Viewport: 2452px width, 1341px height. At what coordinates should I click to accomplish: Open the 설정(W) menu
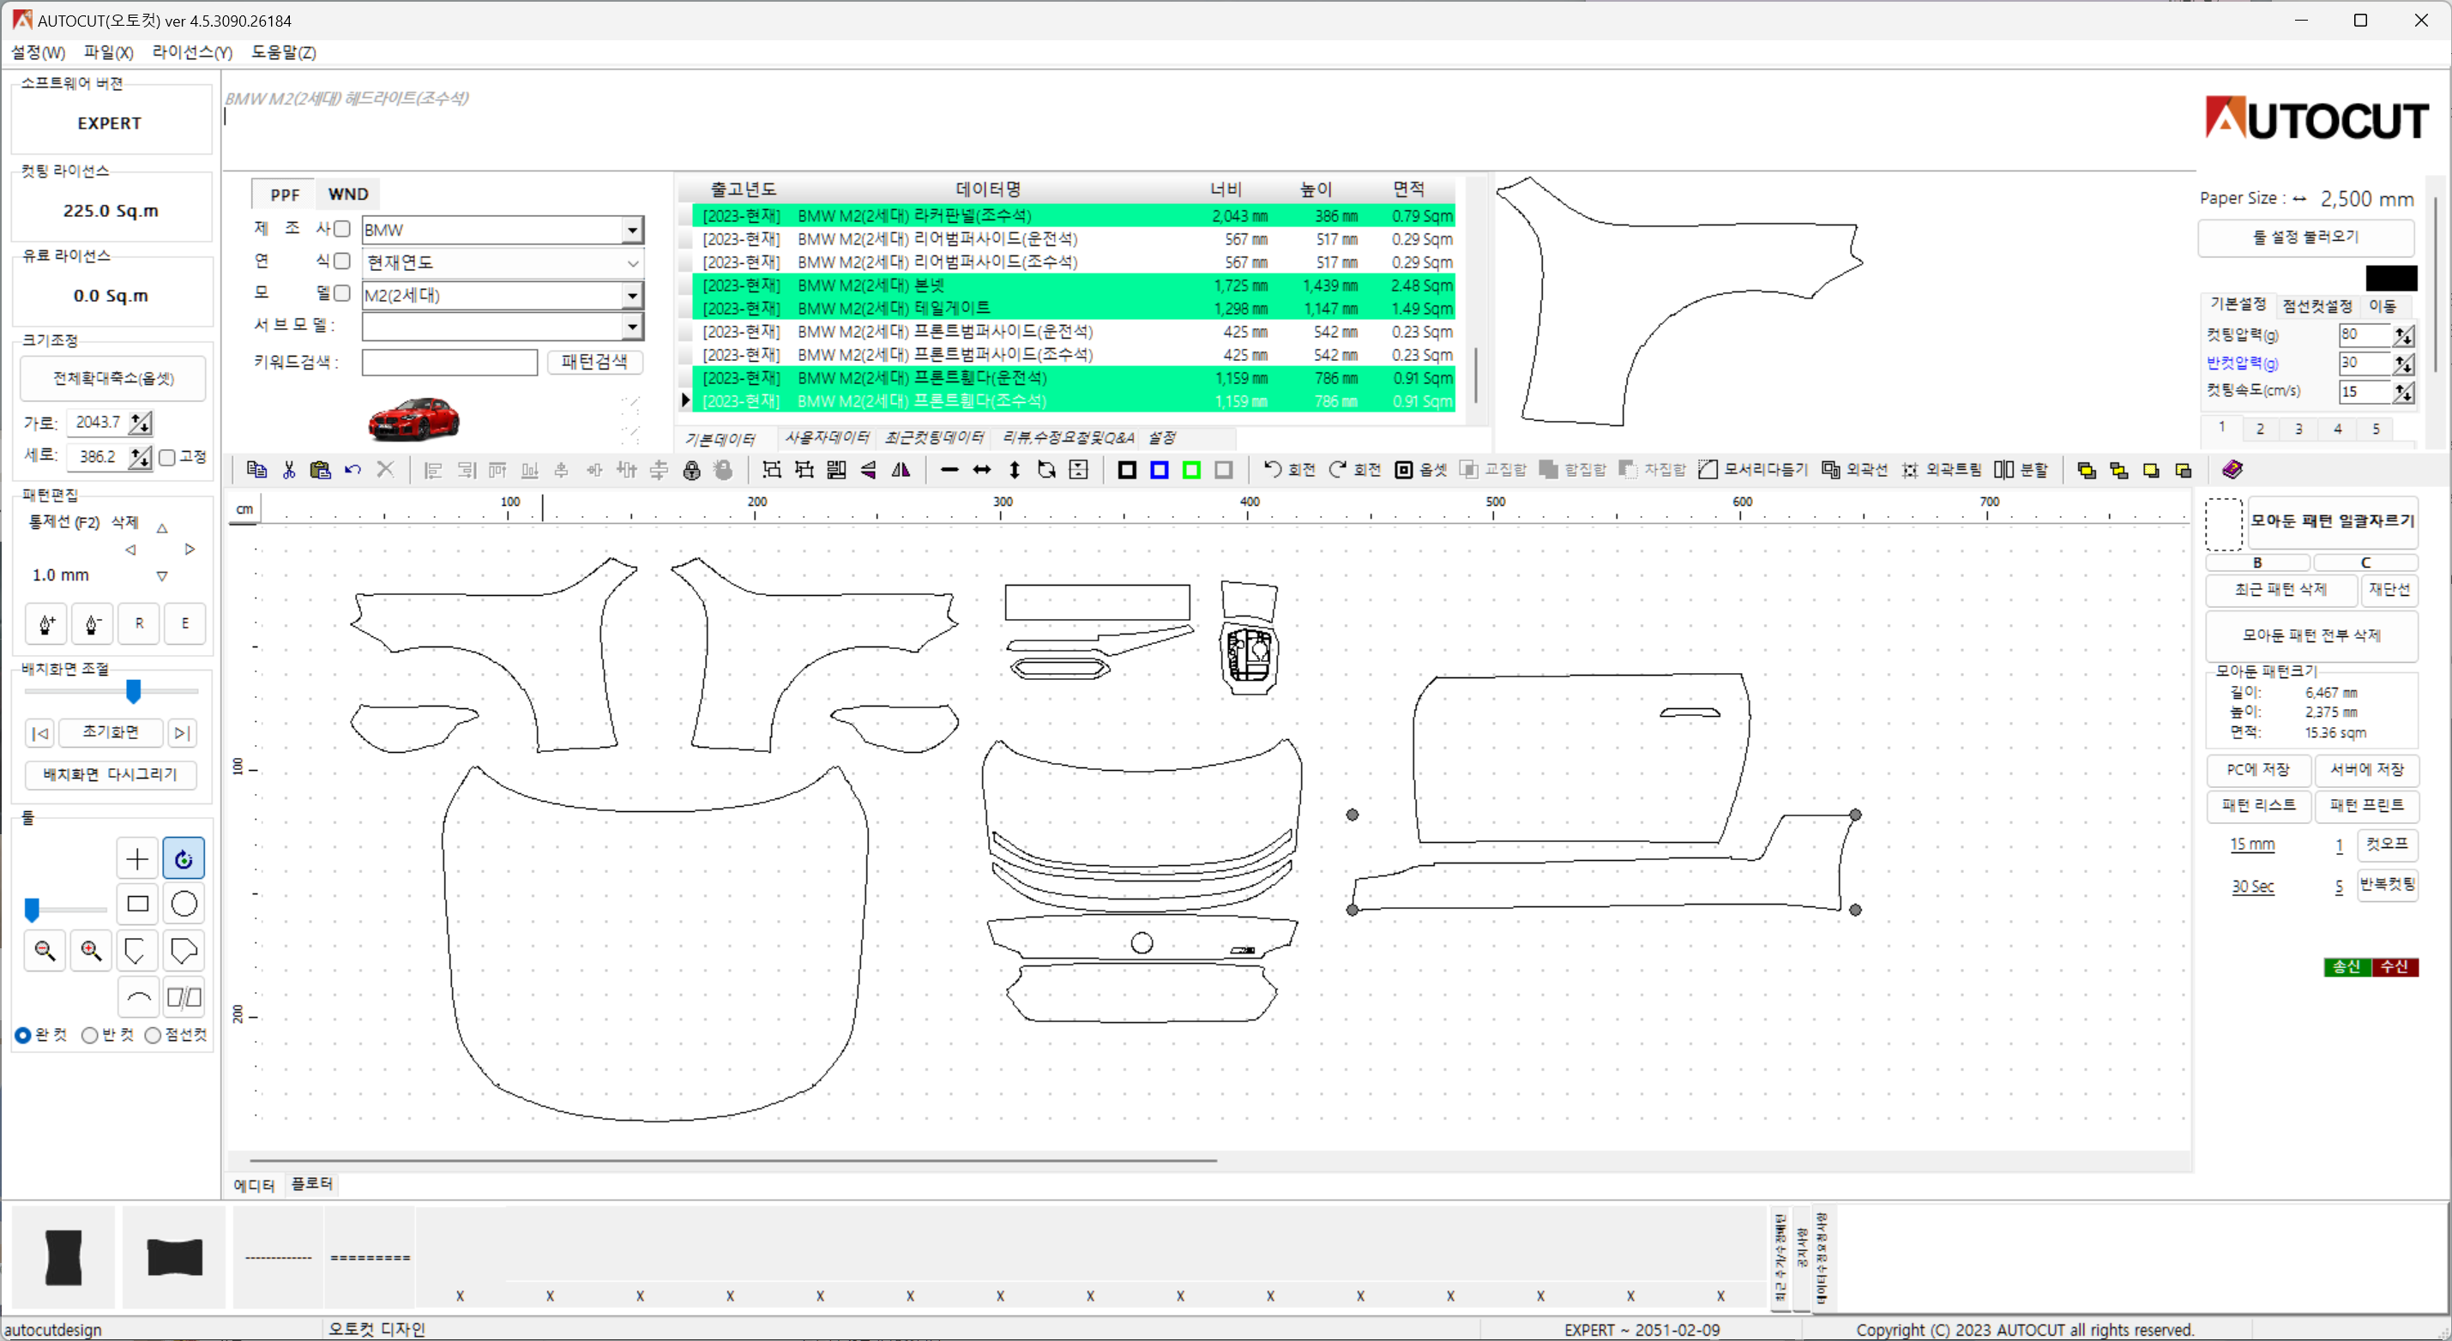[x=38, y=52]
